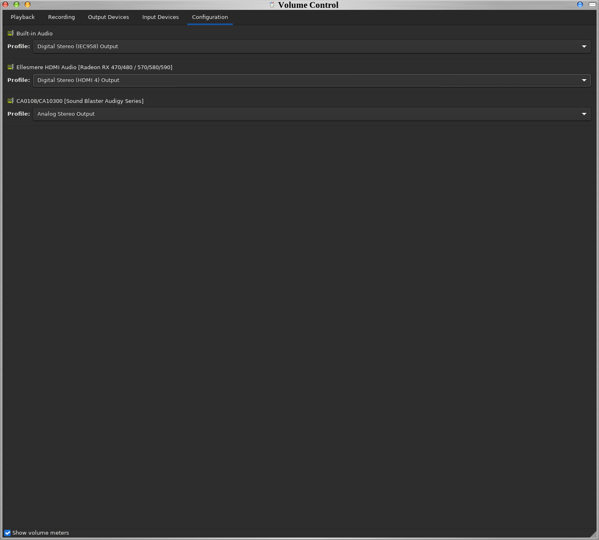This screenshot has height=540, width=599.
Task: Click the blue round title bar button
Action: click(x=580, y=5)
